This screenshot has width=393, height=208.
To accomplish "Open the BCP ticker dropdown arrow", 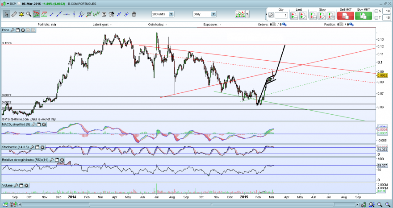I will [x=8, y=4].
